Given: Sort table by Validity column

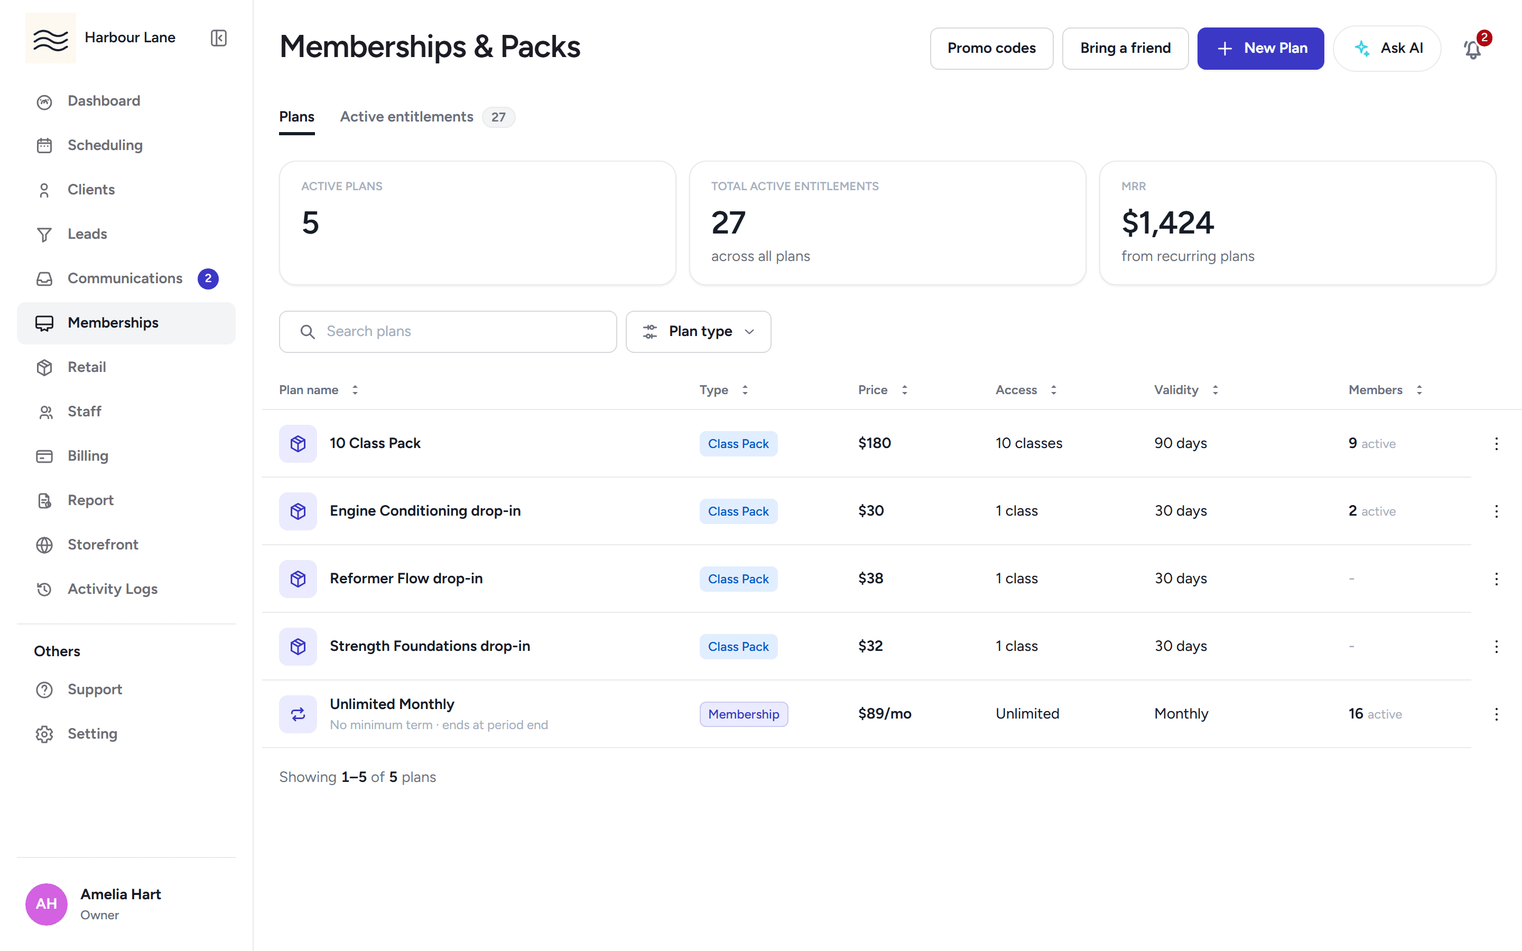Looking at the screenshot, I should pos(1186,390).
